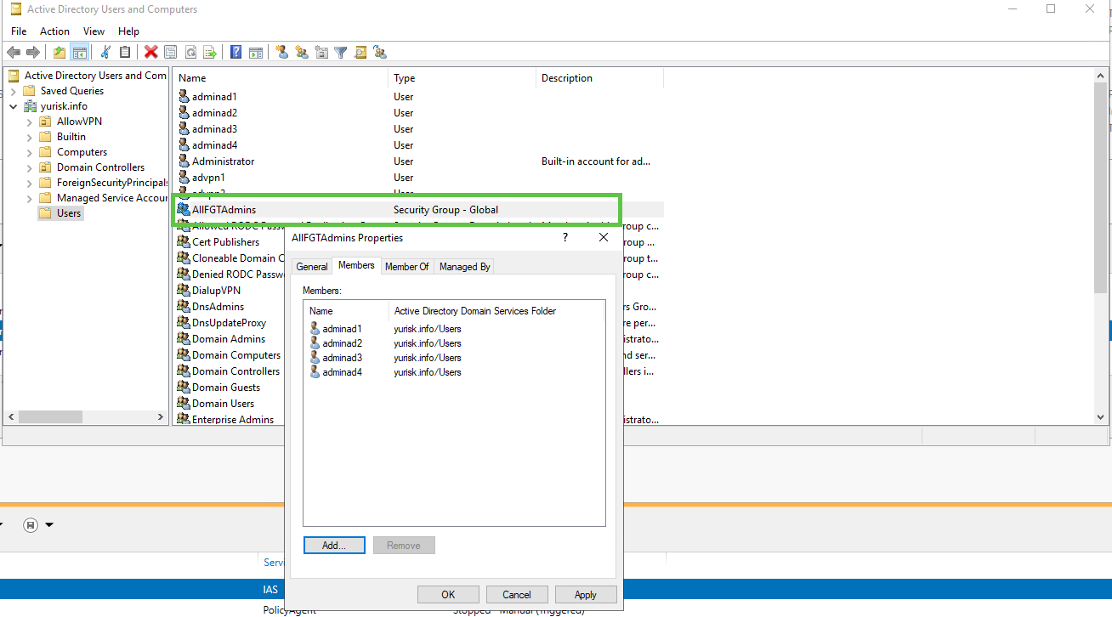
Task: Click the Paste clipboard icon
Action: click(x=125, y=53)
